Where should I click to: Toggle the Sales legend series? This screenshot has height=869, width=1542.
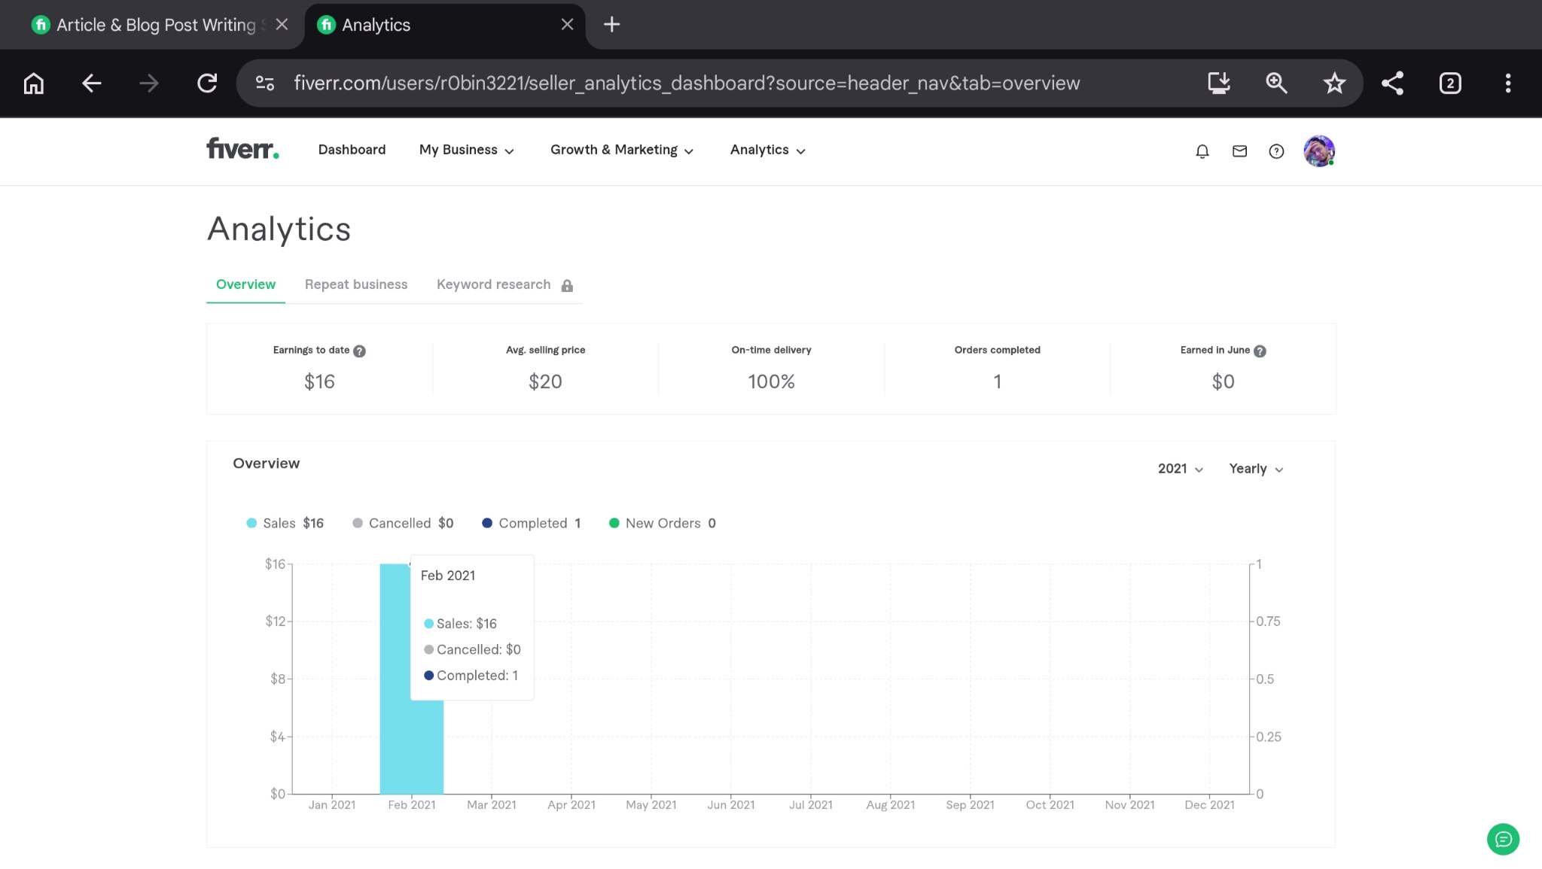pos(285,523)
